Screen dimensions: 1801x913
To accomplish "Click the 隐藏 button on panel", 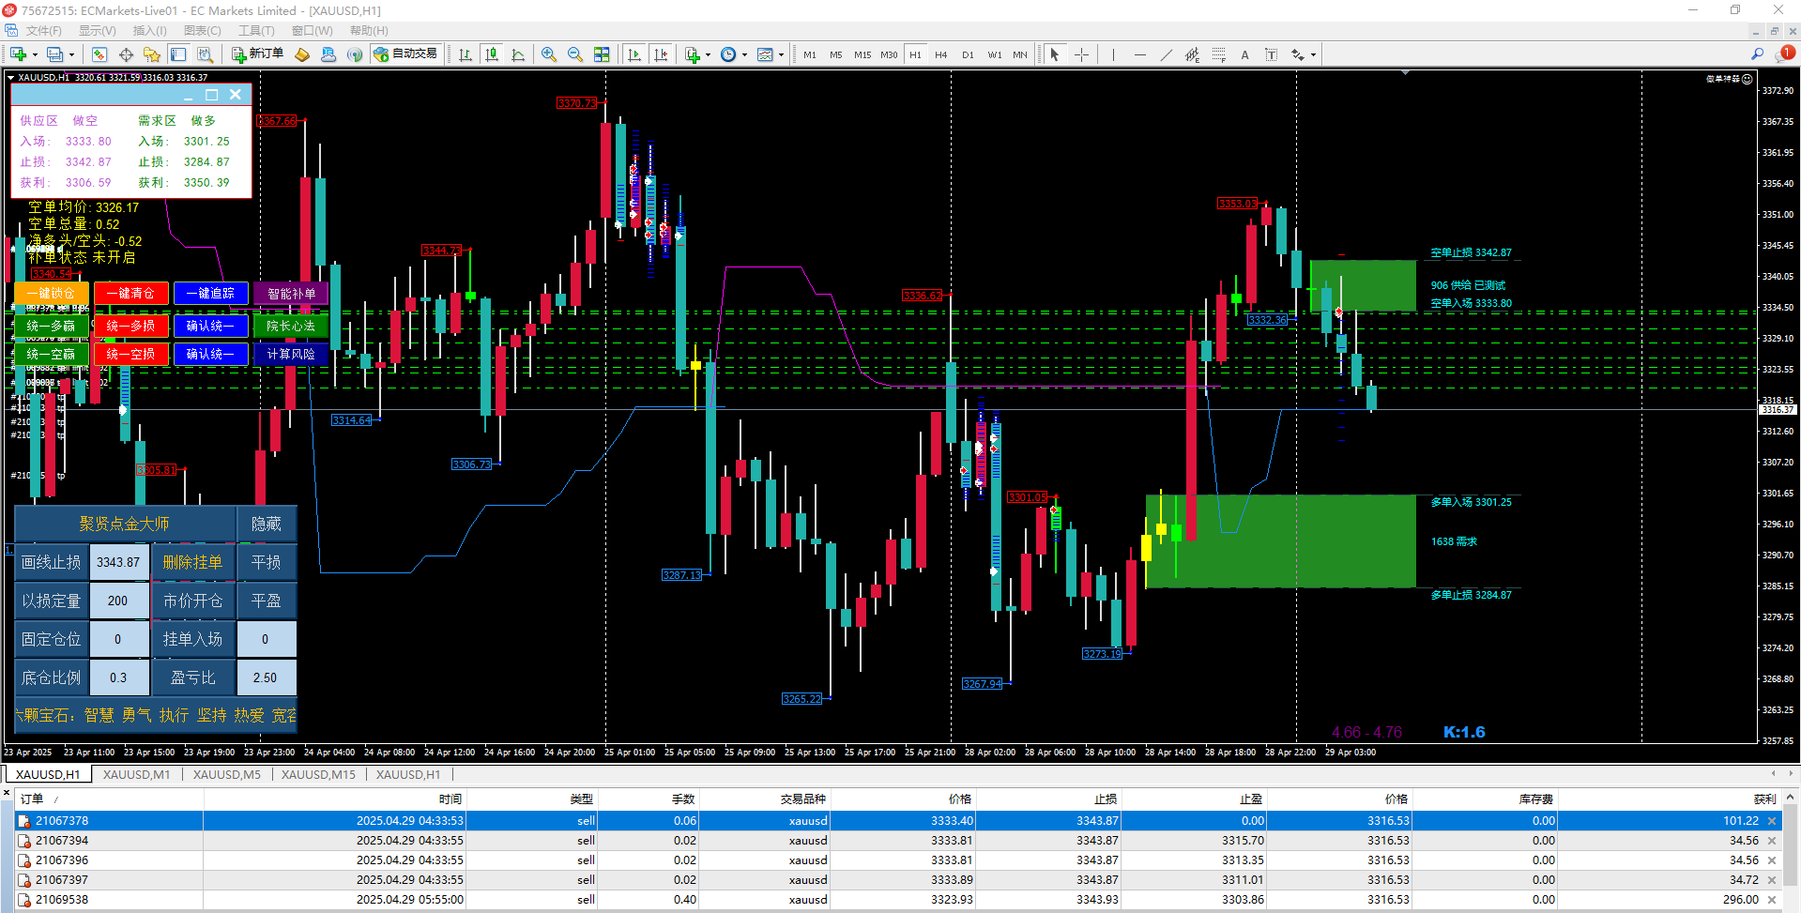I will click(267, 524).
